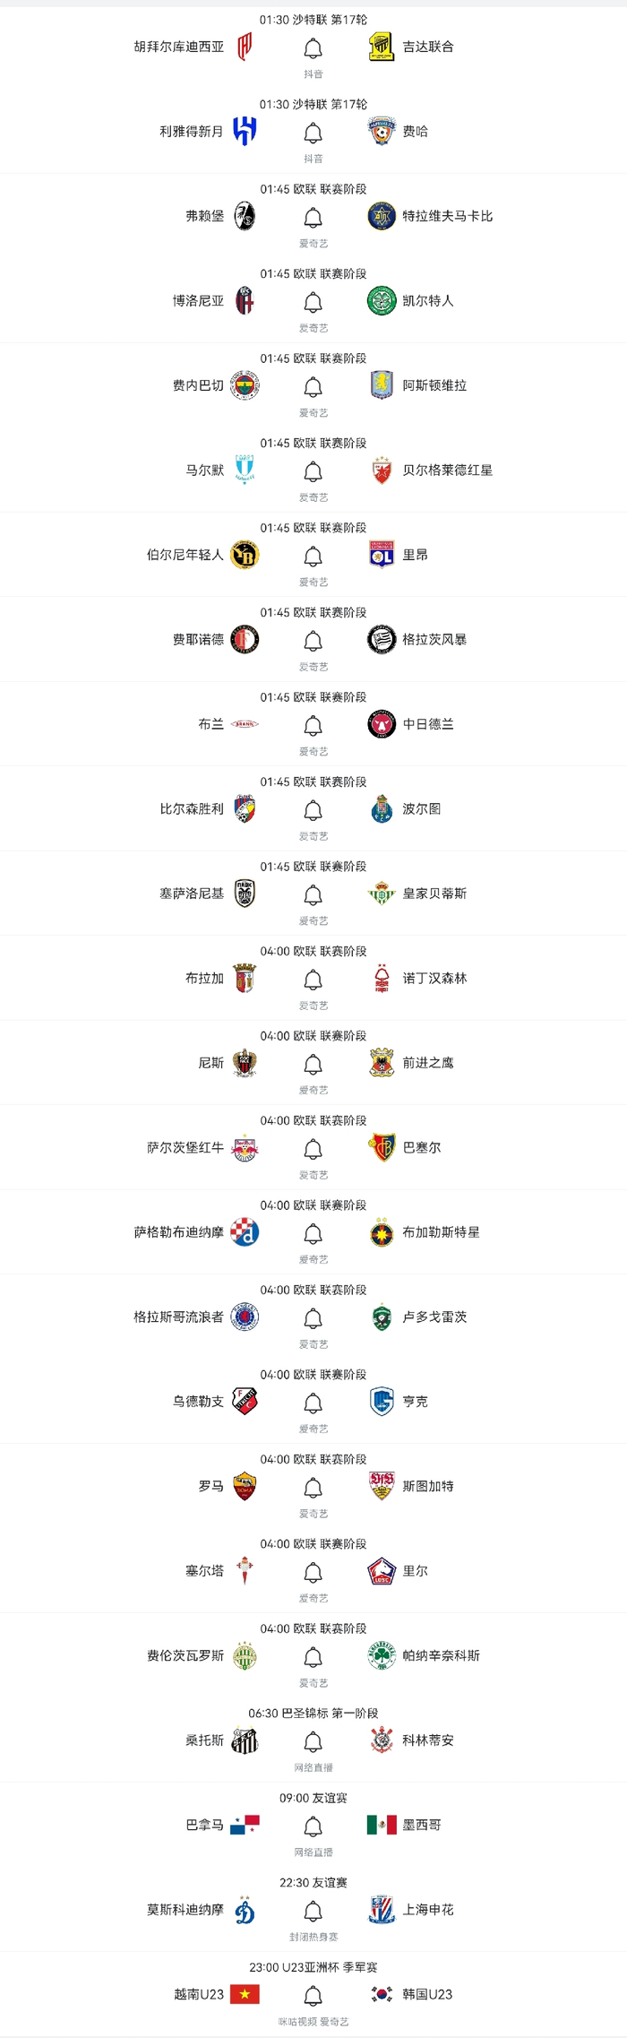Open the 06:30 巴圣锦标 第一阶段 match header
Viewport: 627px width, 2038px height.
point(313,1713)
